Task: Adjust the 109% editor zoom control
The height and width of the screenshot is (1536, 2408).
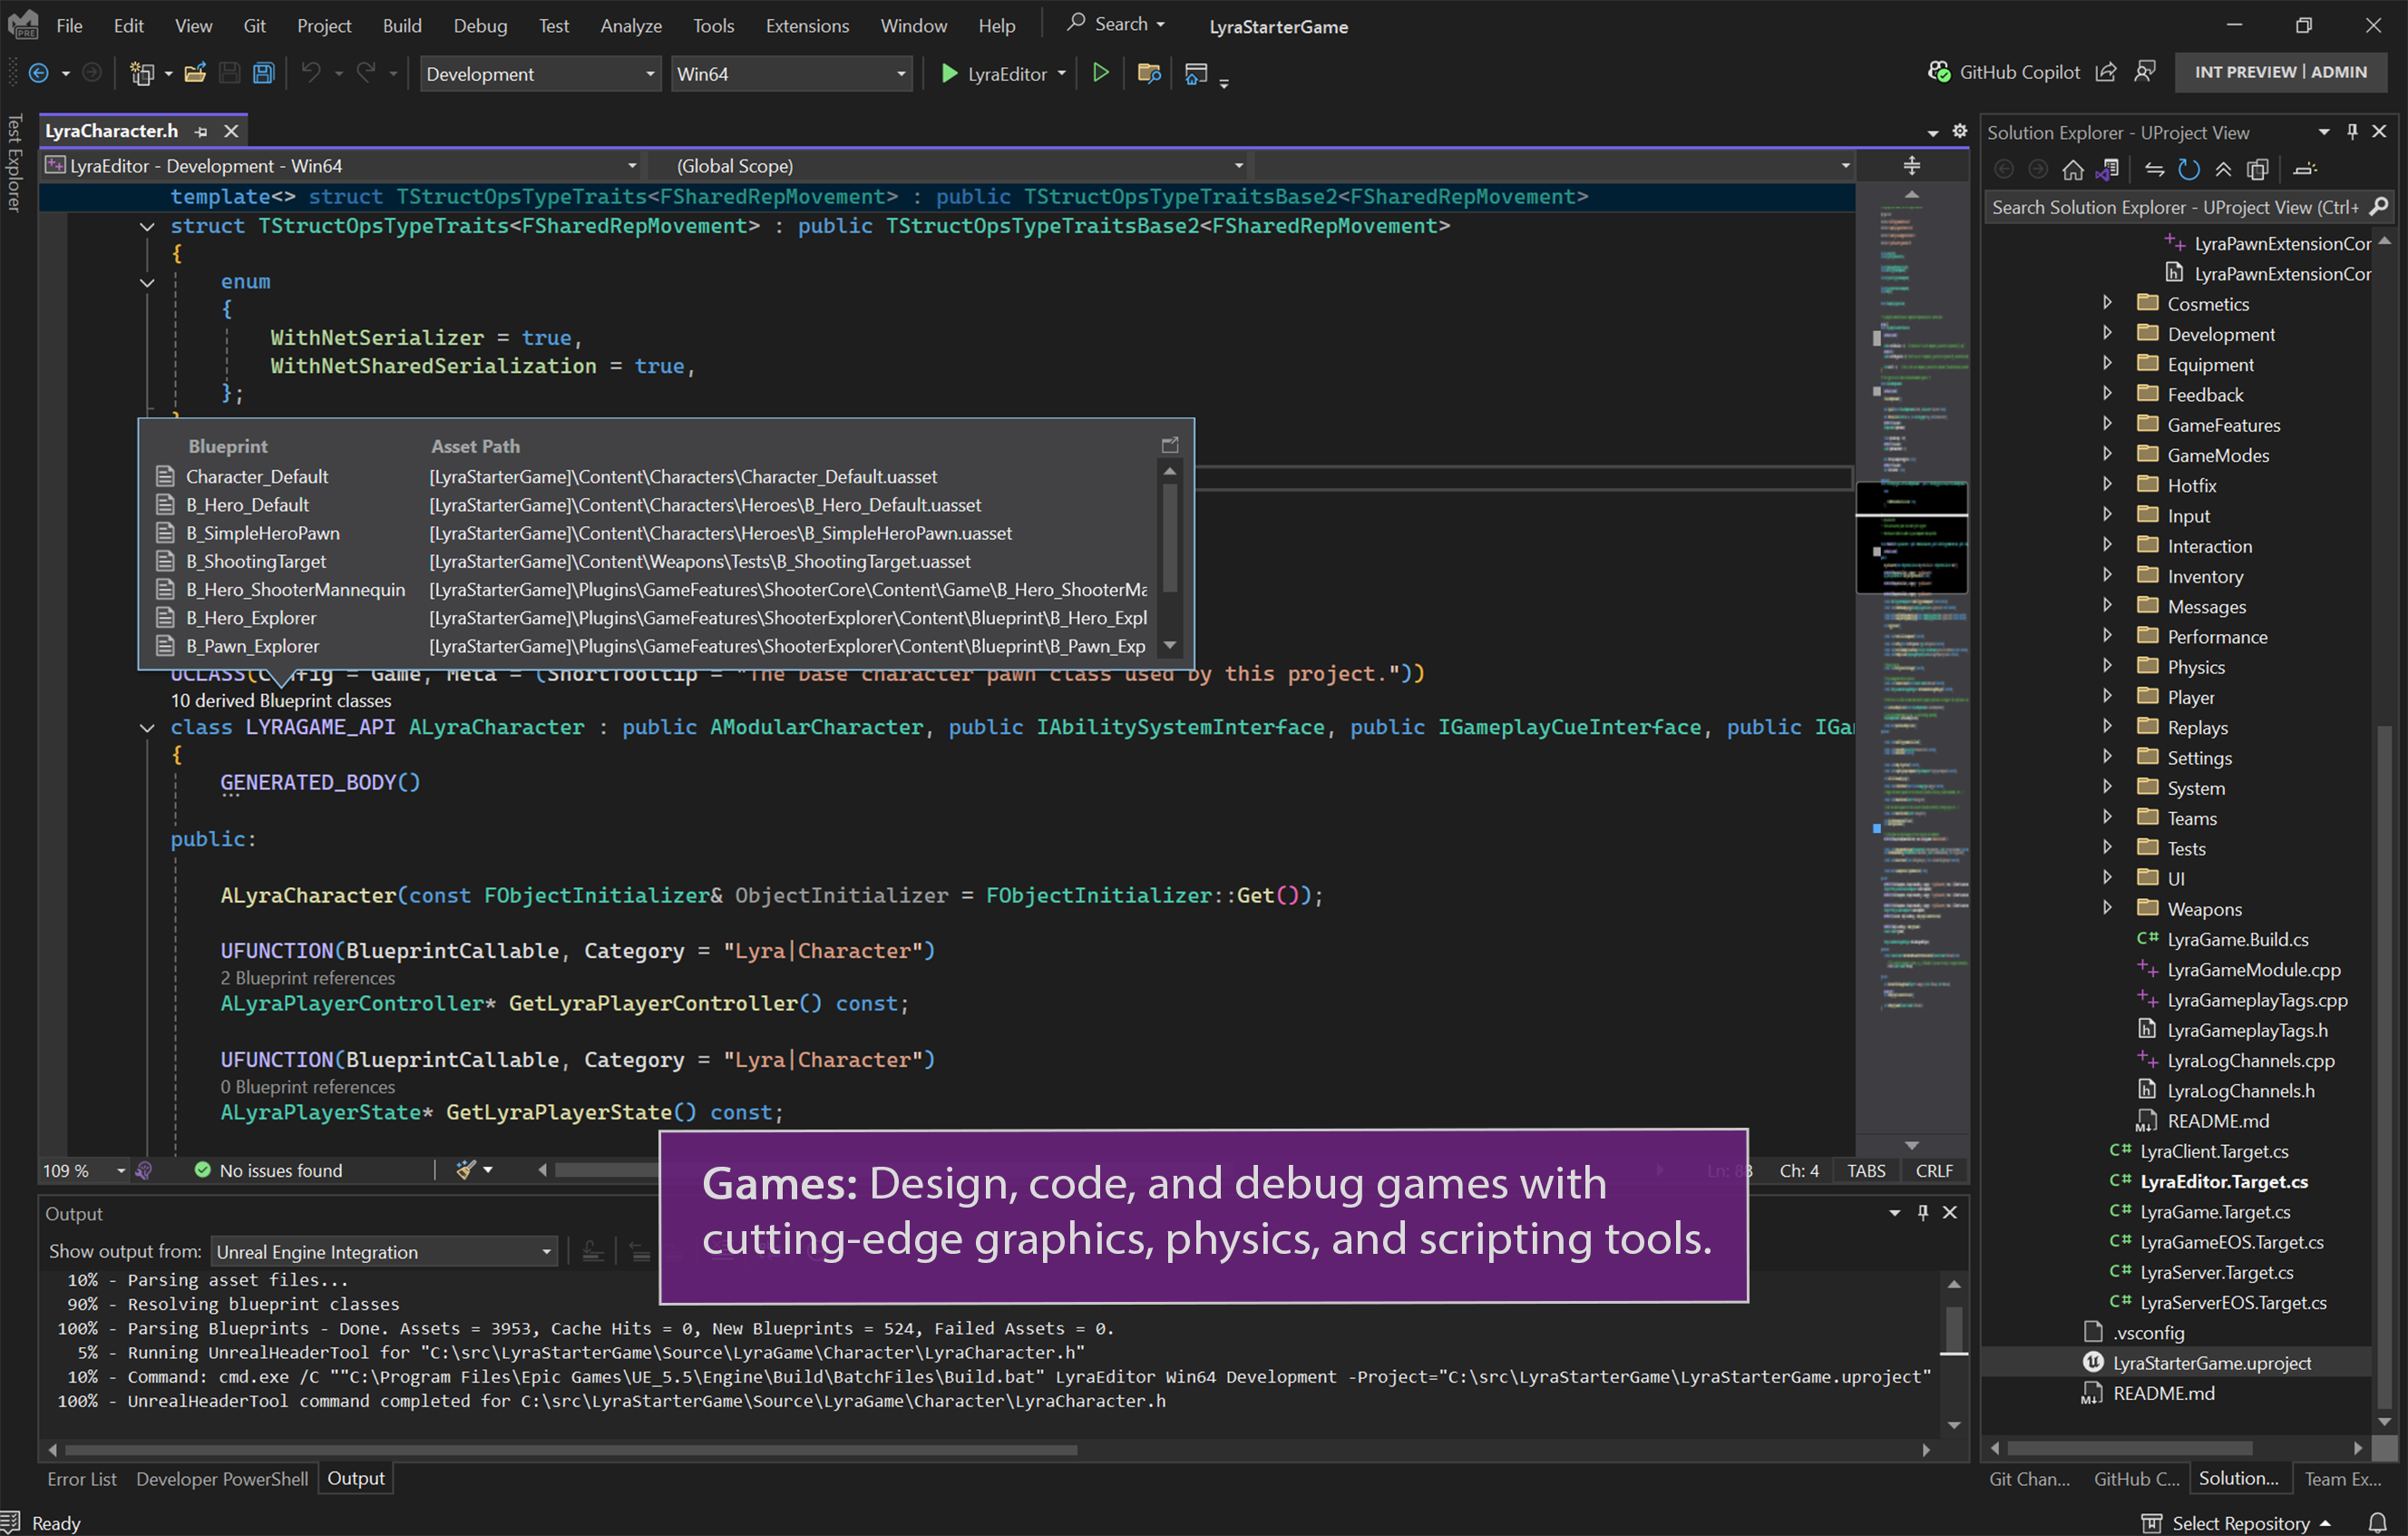Action: point(82,1169)
